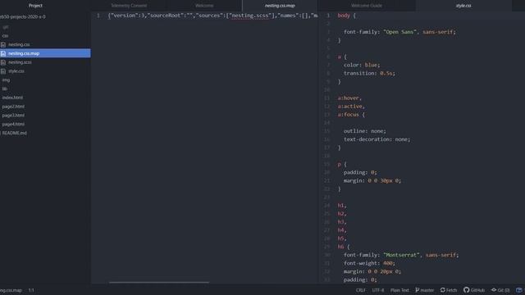Change CRLF line ending setting
Screen dimensions: 525x295
pos(361,290)
